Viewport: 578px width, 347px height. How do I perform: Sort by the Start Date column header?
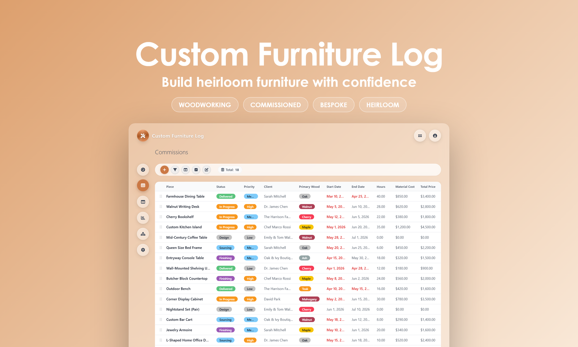coord(334,187)
